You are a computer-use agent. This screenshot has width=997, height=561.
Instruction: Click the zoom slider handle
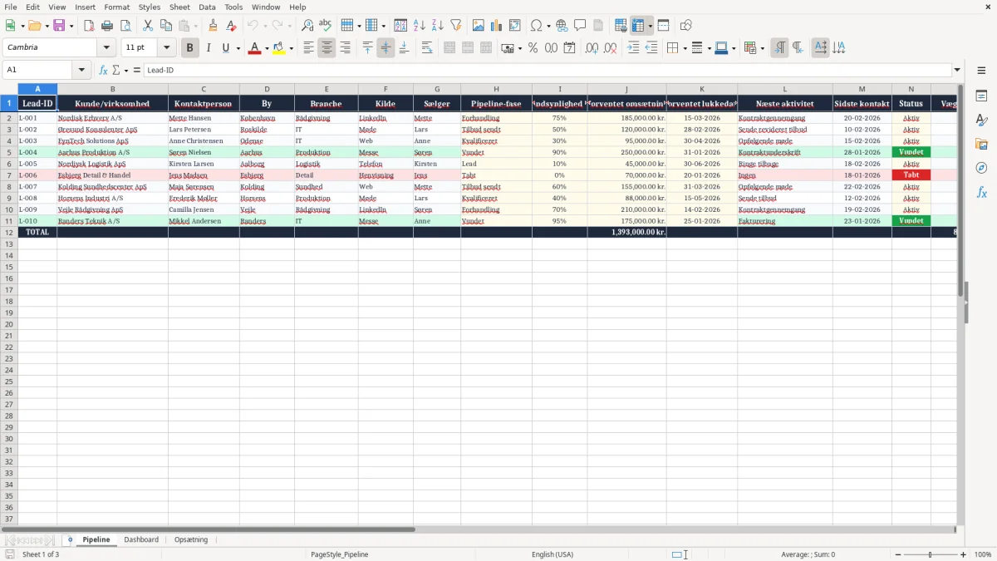tap(930, 554)
